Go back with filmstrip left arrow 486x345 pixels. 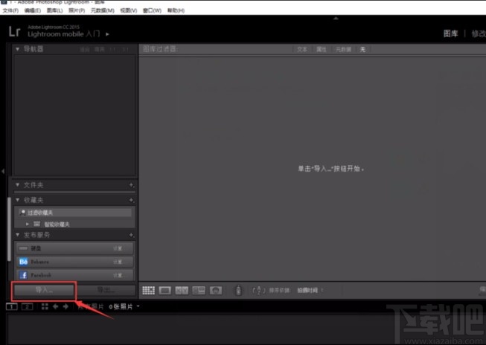[x=56, y=306]
